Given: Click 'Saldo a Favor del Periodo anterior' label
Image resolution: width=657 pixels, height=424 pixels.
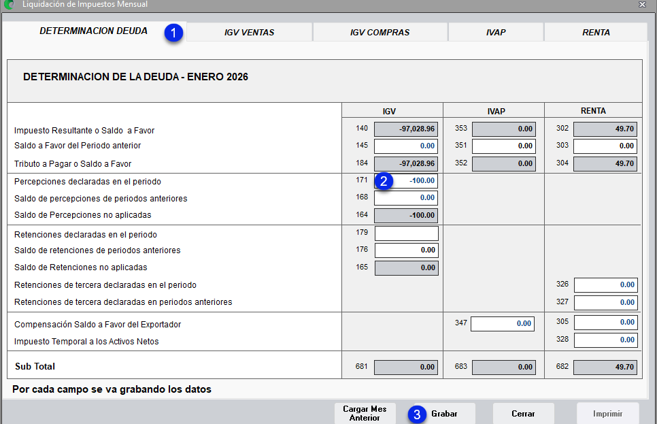Looking at the screenshot, I should pos(78,146).
